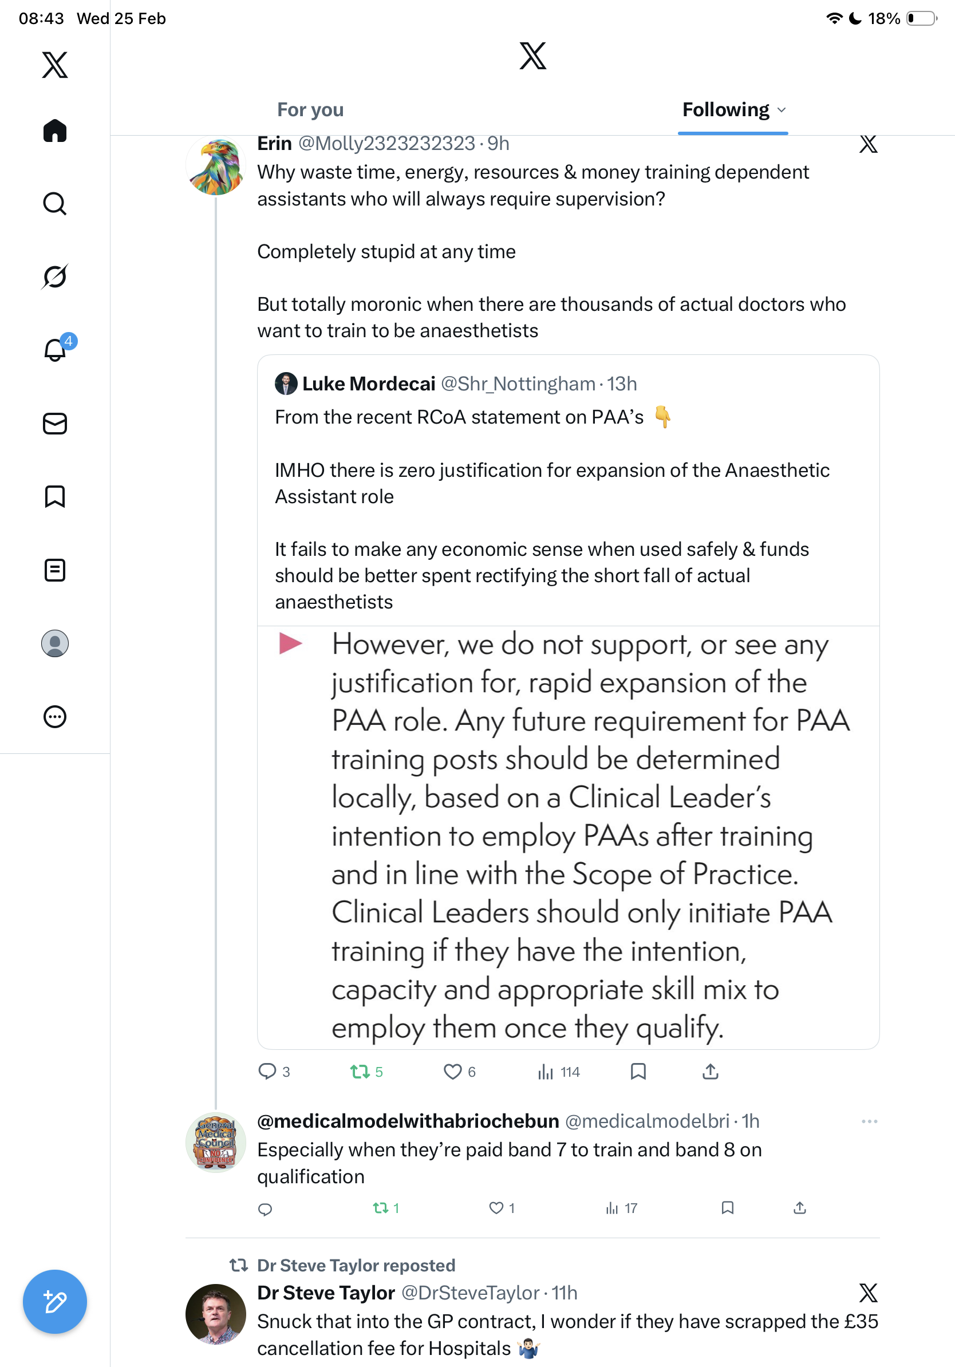This screenshot has height=1367, width=955.
Task: Tap the compose post button
Action: click(55, 1302)
